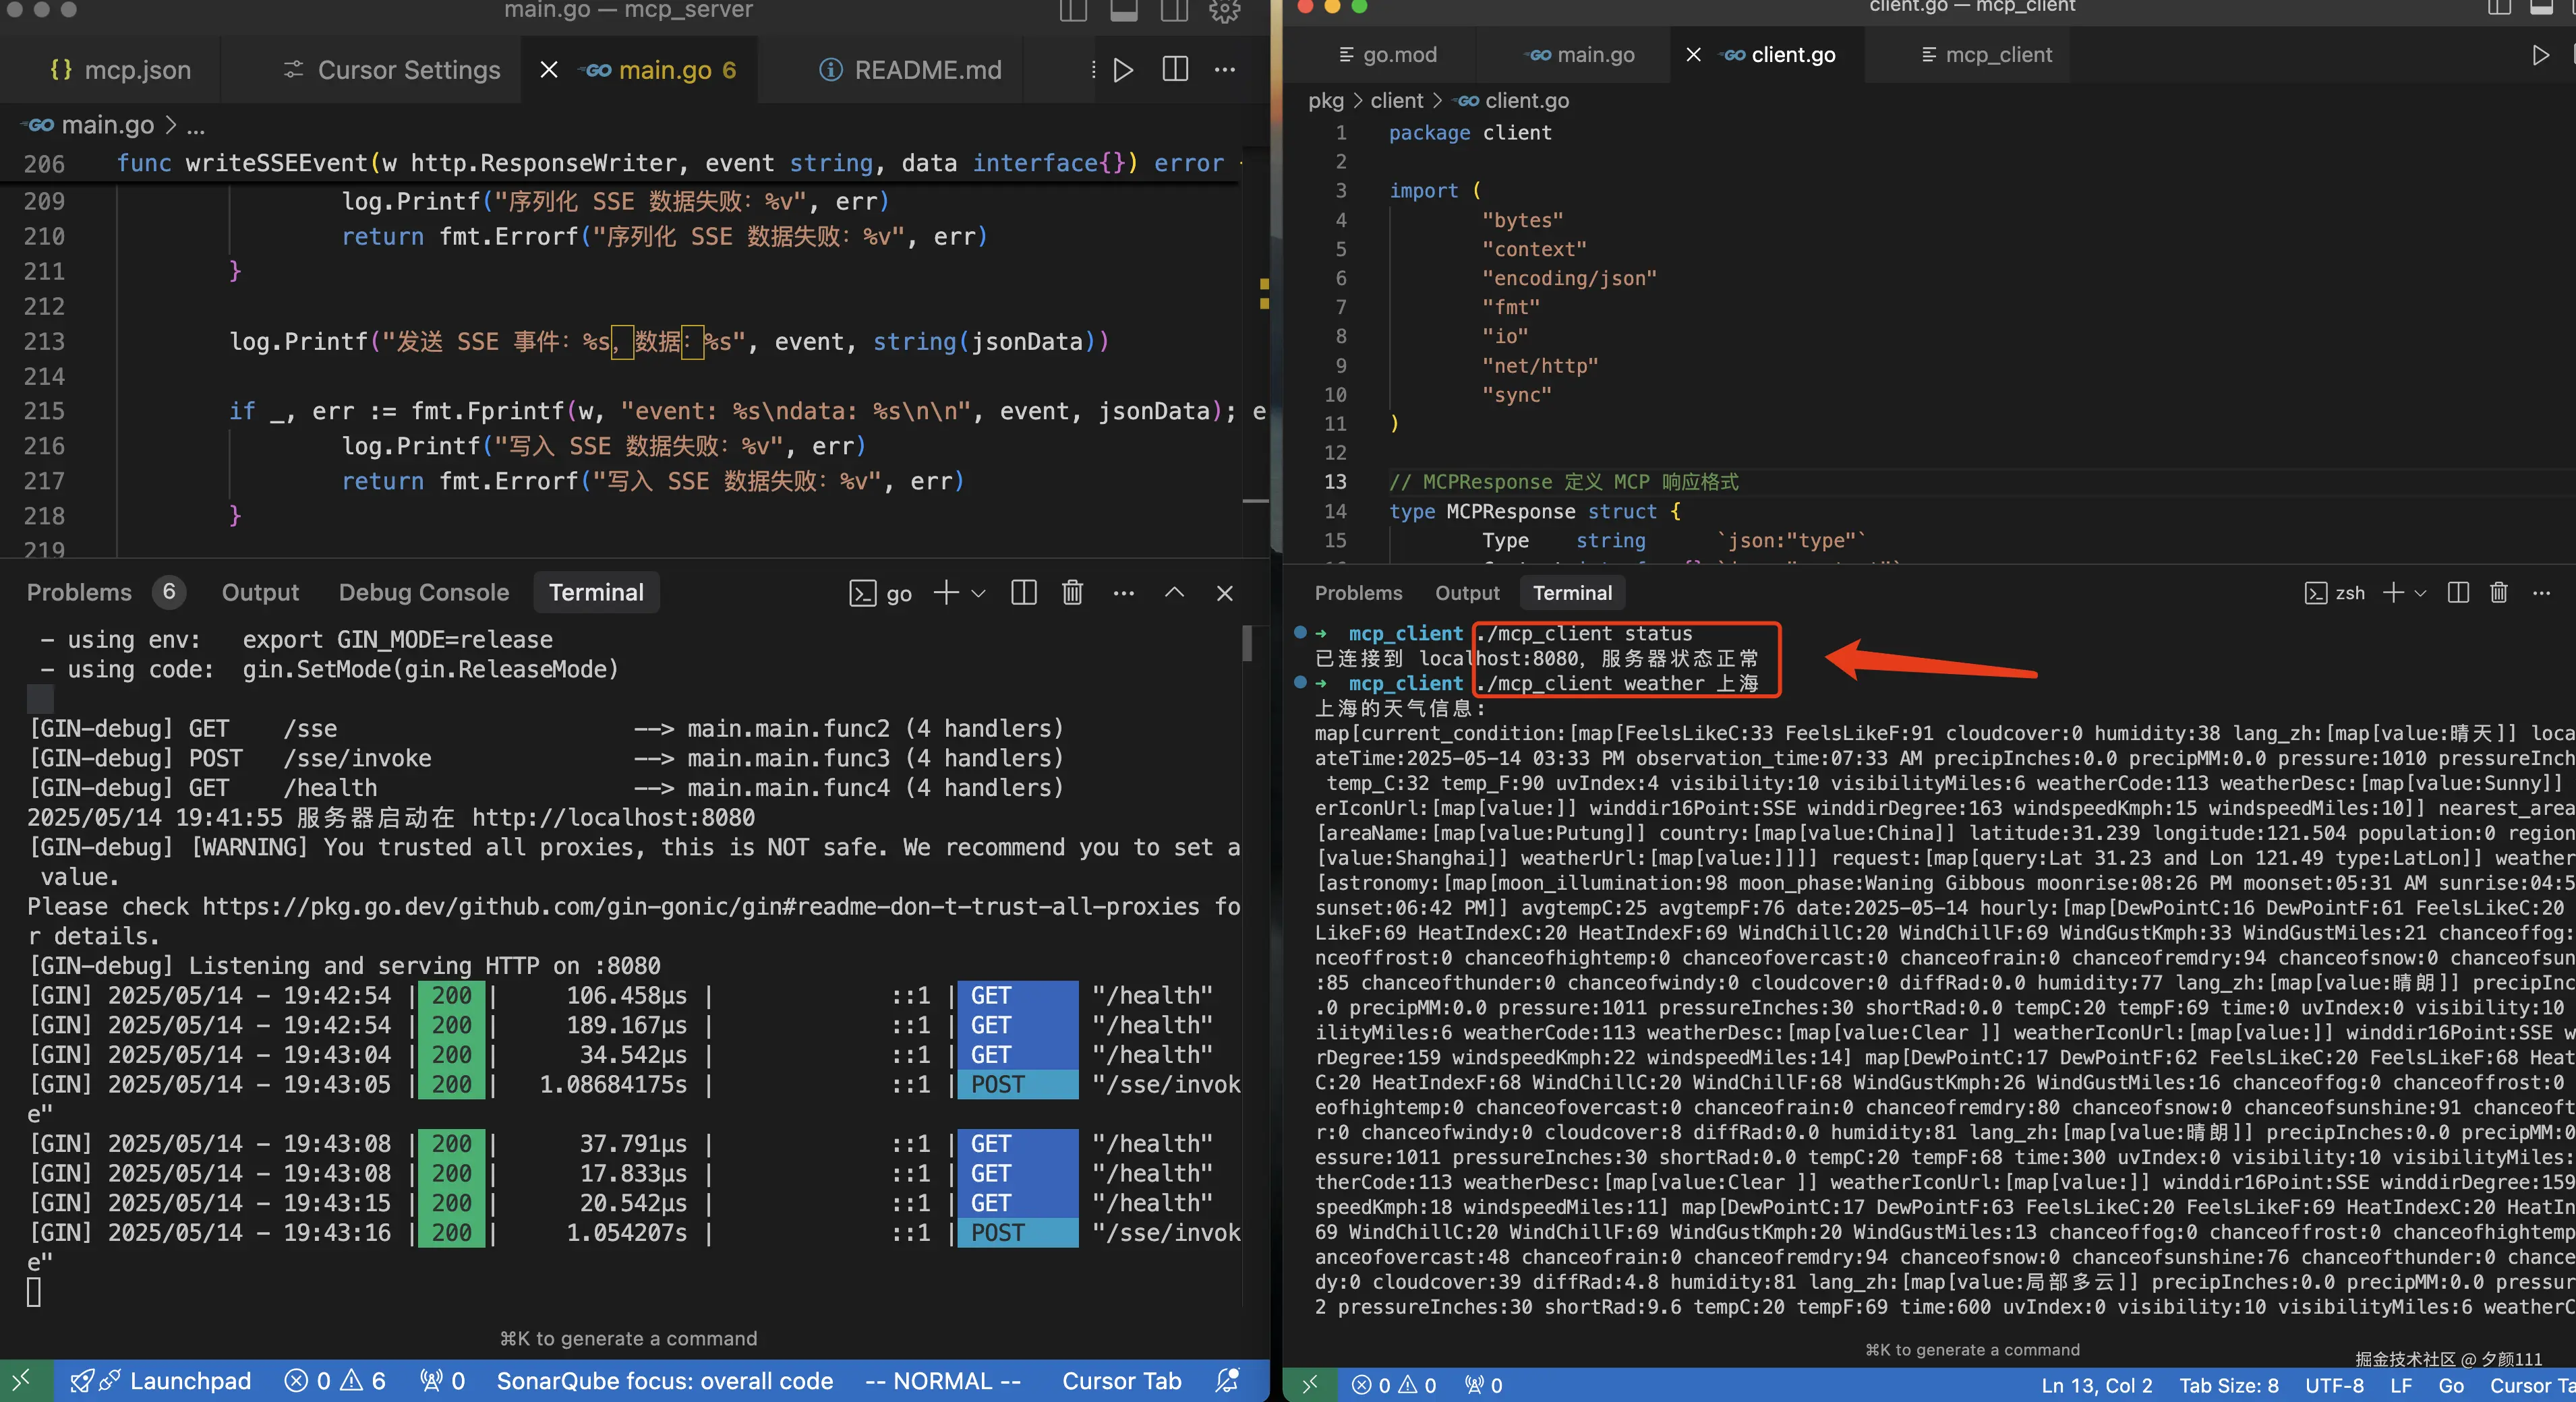This screenshot has width=2576, height=1402.
Task: Split the left terminal panel
Action: 1023,592
